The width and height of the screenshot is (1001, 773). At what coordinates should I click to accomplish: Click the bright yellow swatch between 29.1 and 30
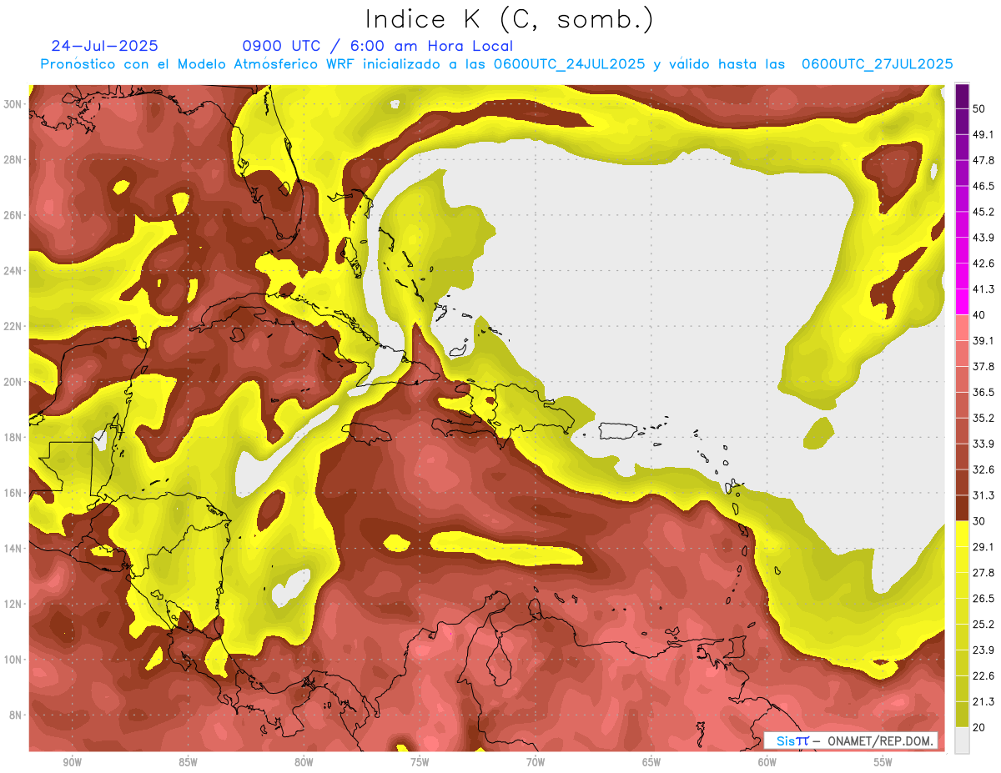962,534
